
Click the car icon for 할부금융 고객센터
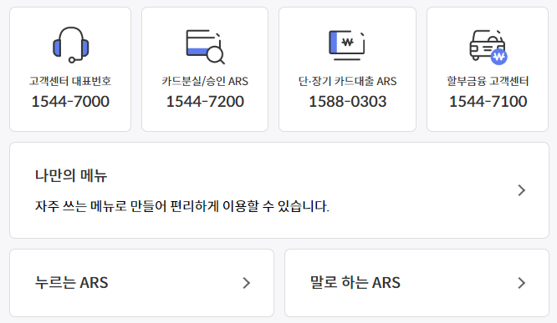click(488, 47)
